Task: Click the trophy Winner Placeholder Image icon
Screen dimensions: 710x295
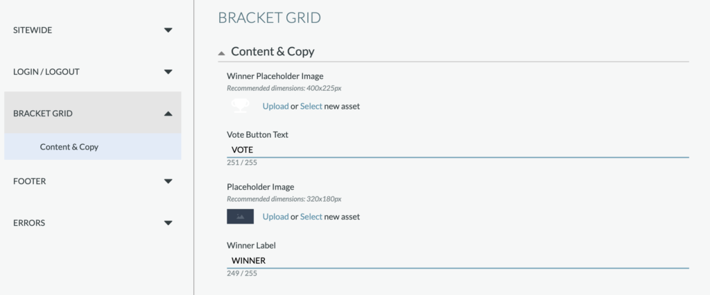Action: click(x=240, y=106)
